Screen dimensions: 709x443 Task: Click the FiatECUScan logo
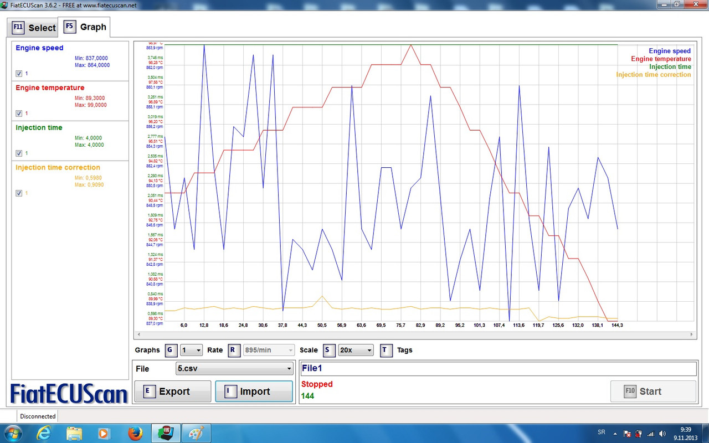click(70, 394)
